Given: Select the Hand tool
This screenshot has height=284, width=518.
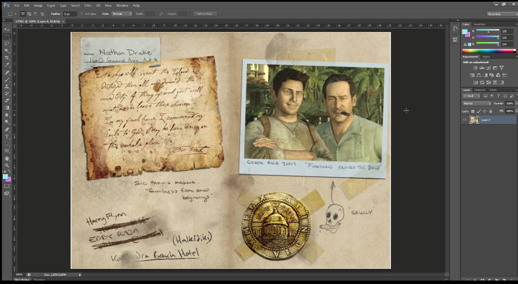Looking at the screenshot, I should [x=6, y=159].
